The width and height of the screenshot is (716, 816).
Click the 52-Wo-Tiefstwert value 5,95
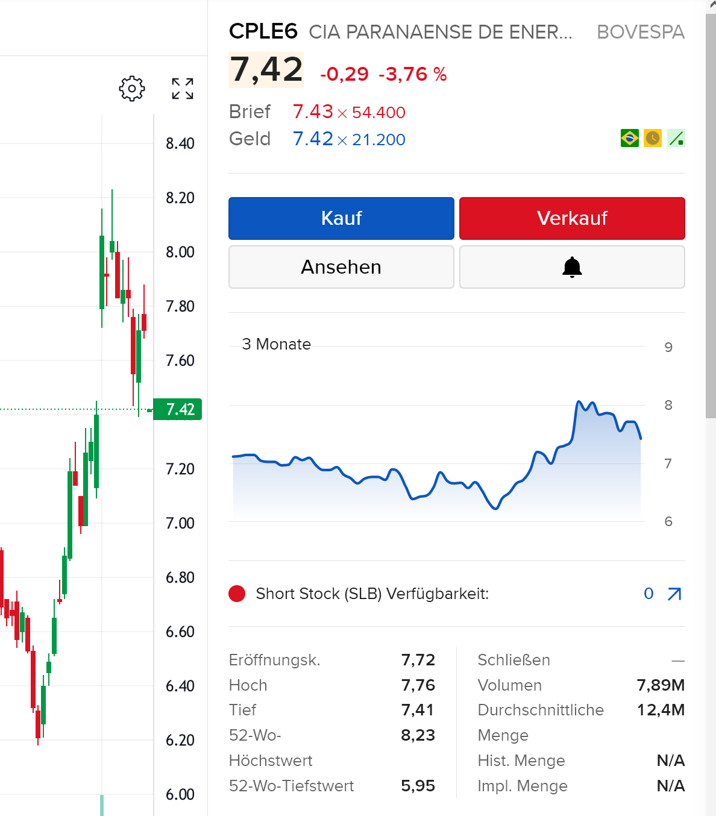[x=418, y=786]
